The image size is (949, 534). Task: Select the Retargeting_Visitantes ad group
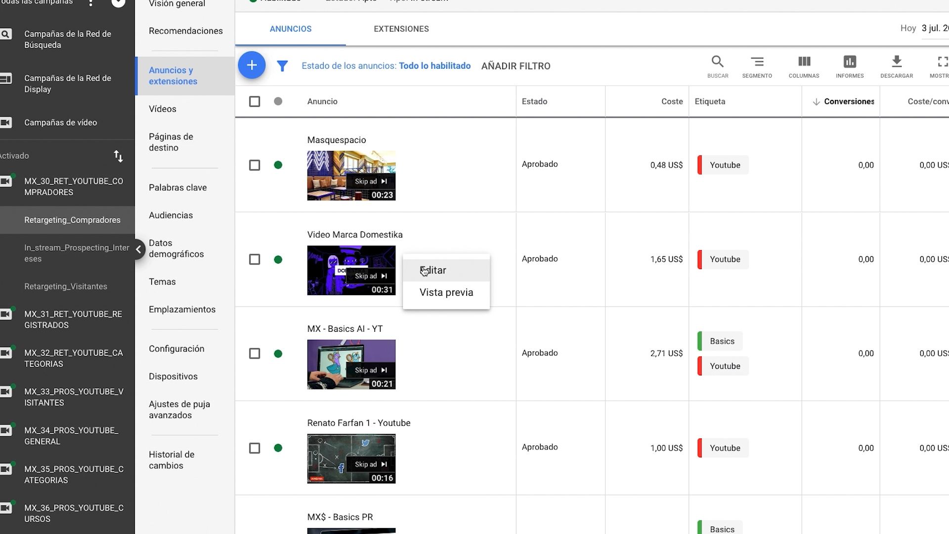(66, 287)
